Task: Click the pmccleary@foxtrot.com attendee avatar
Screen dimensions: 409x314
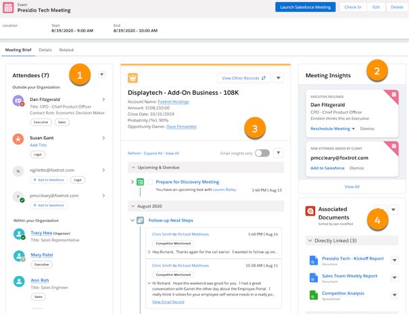Action: coord(18,197)
